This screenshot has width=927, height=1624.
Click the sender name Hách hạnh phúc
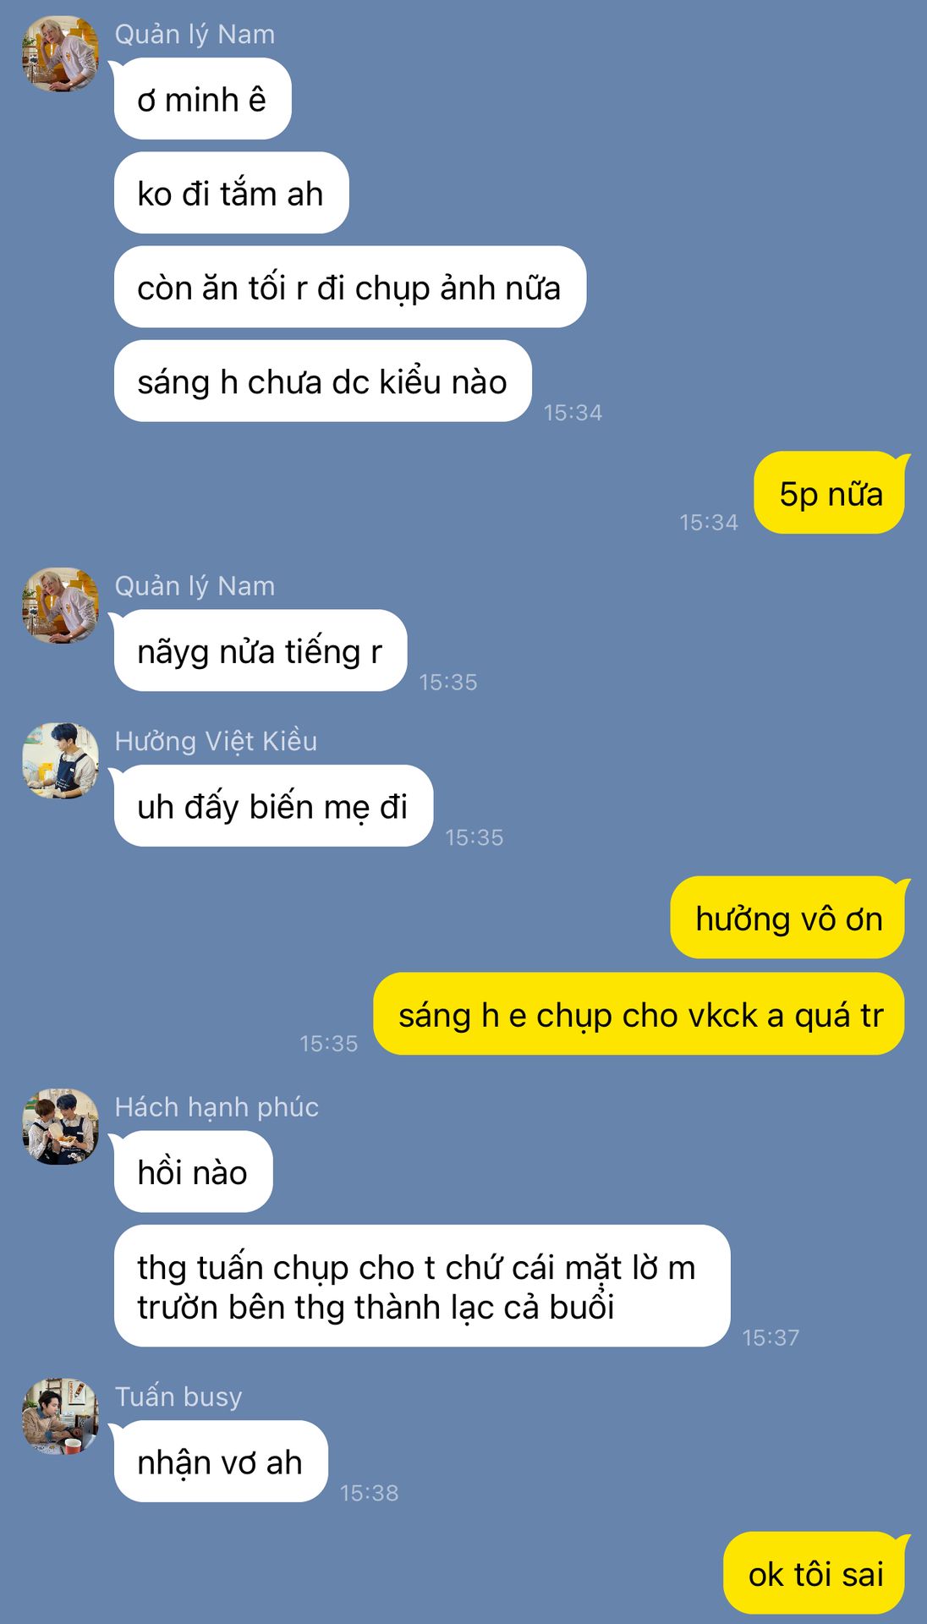pyautogui.click(x=217, y=1107)
